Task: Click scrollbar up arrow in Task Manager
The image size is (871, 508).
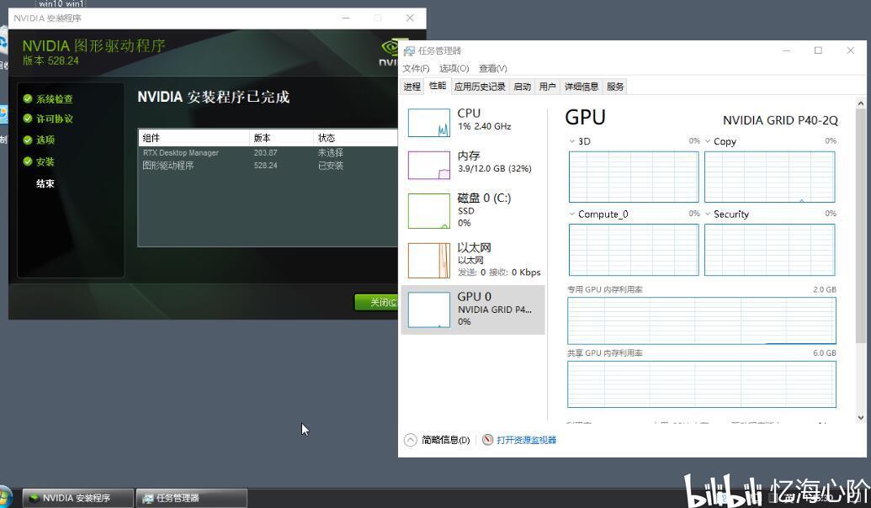Action: pos(860,103)
